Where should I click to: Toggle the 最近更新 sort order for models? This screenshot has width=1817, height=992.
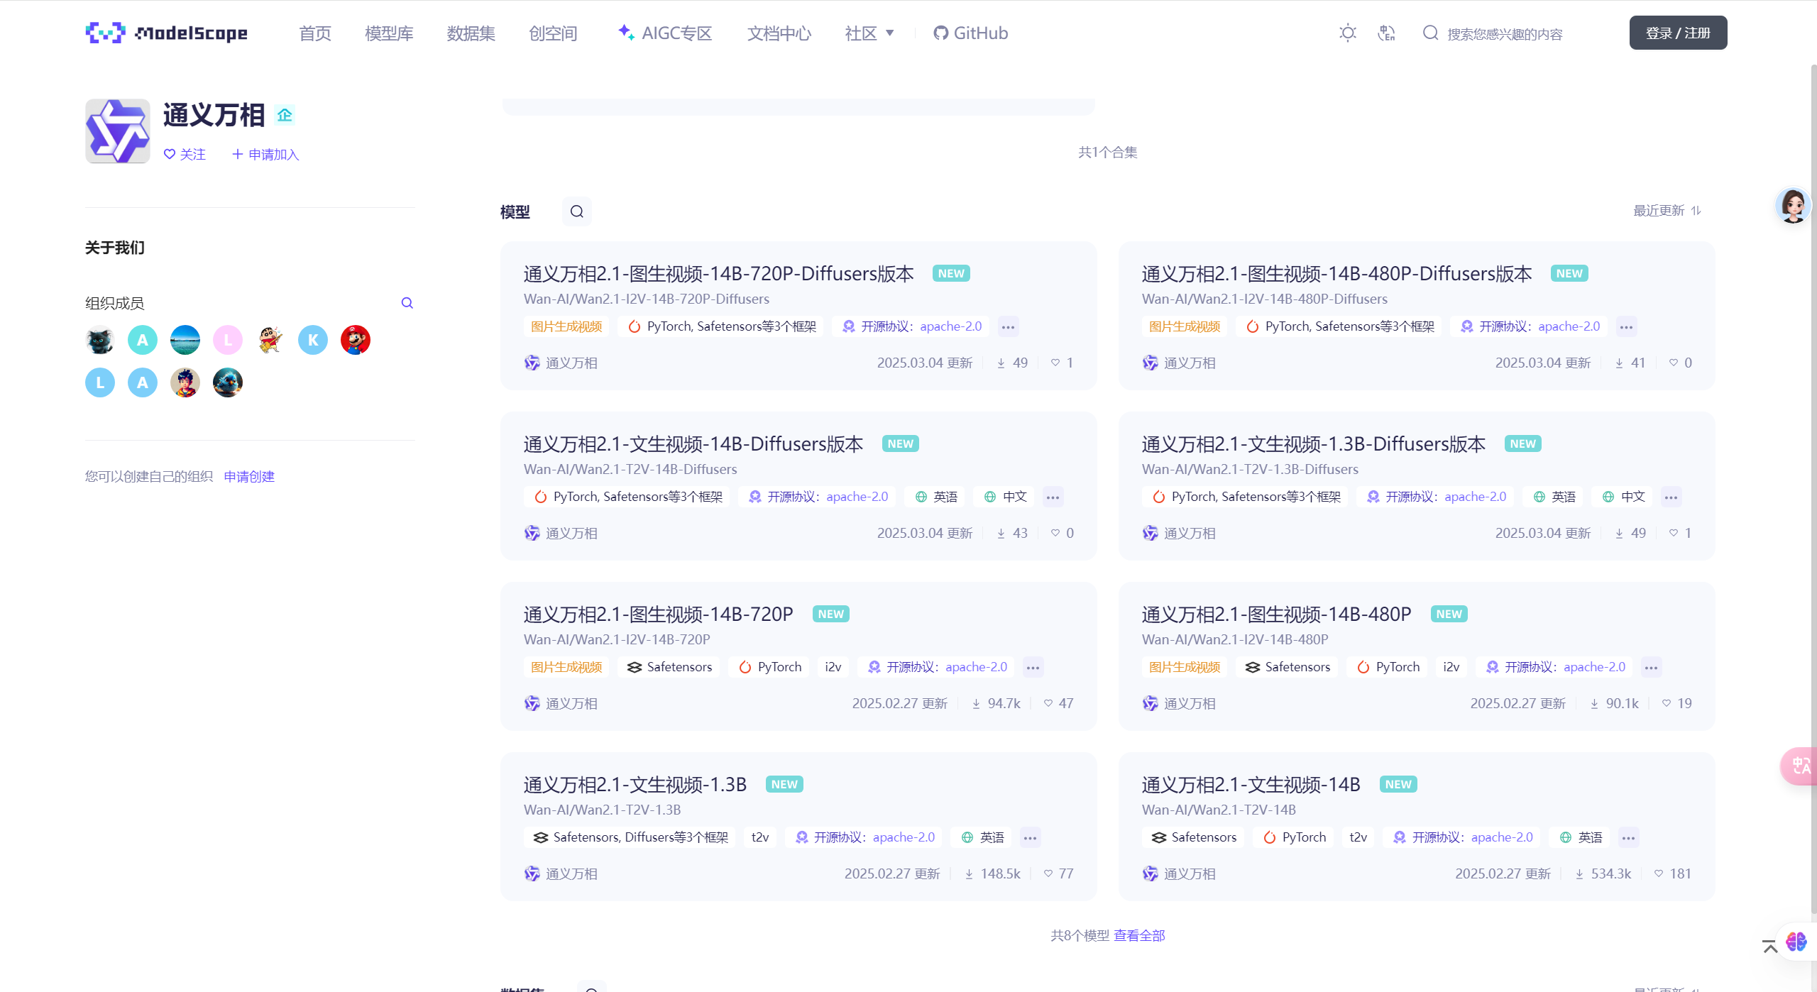[x=1667, y=211]
